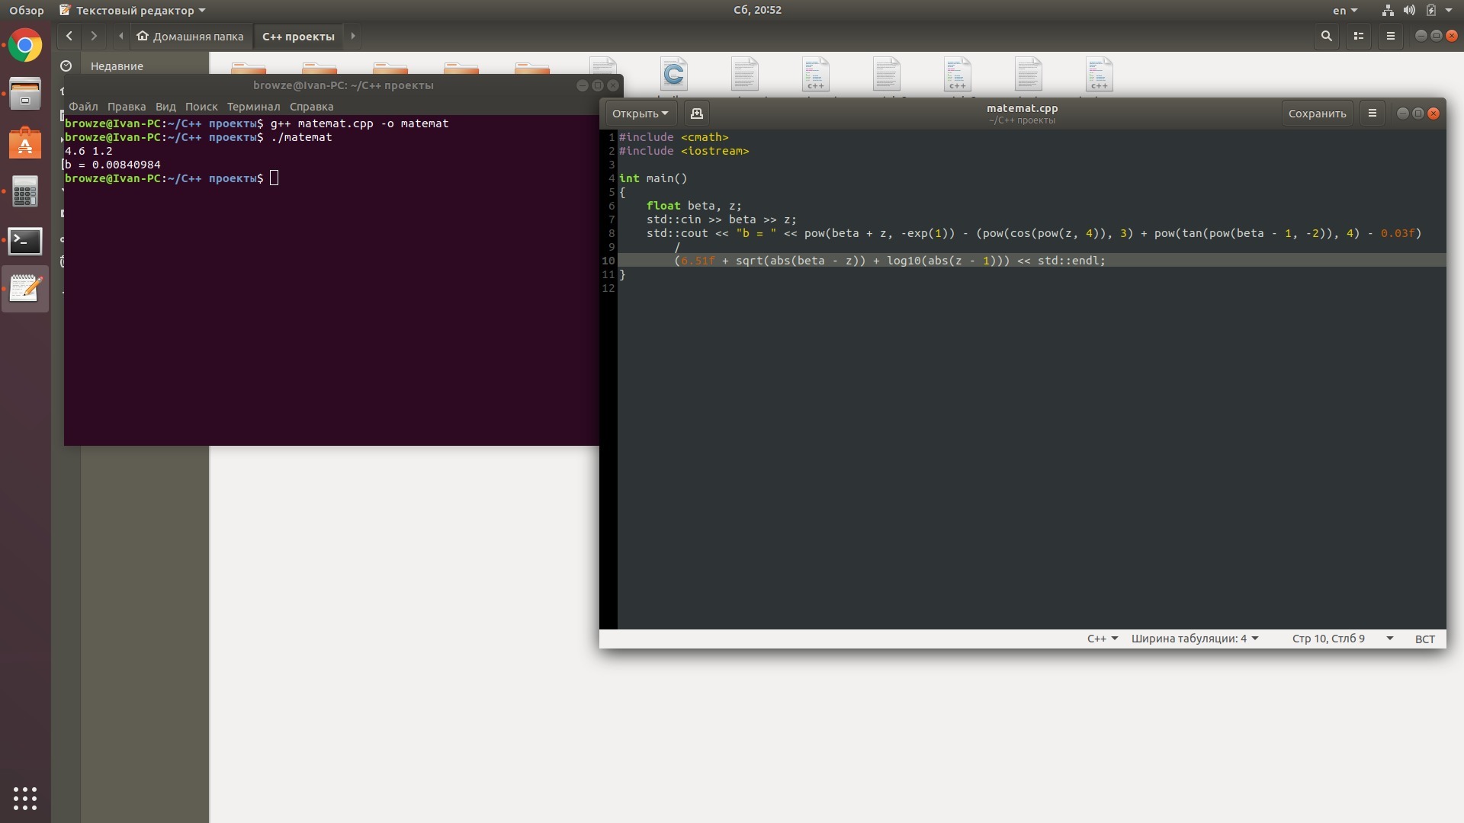The height and width of the screenshot is (823, 1464).
Task: Open the C++ language selector
Action: point(1102,639)
